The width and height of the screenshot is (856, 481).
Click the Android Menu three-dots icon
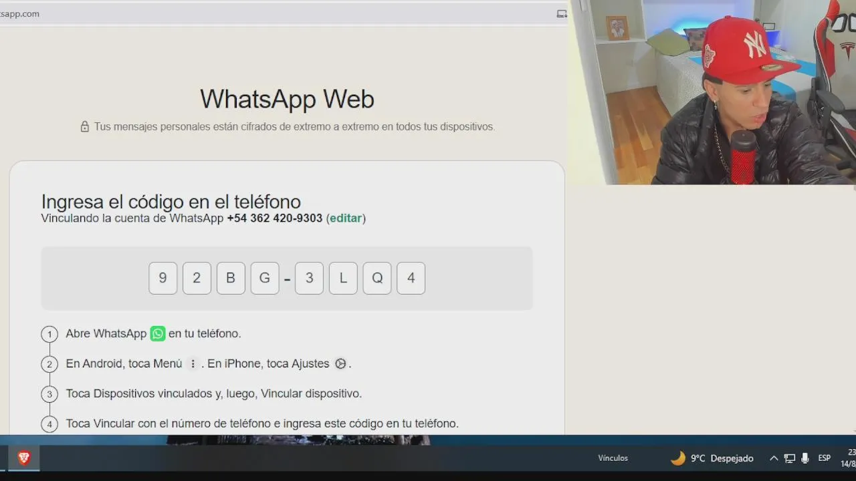pyautogui.click(x=193, y=363)
